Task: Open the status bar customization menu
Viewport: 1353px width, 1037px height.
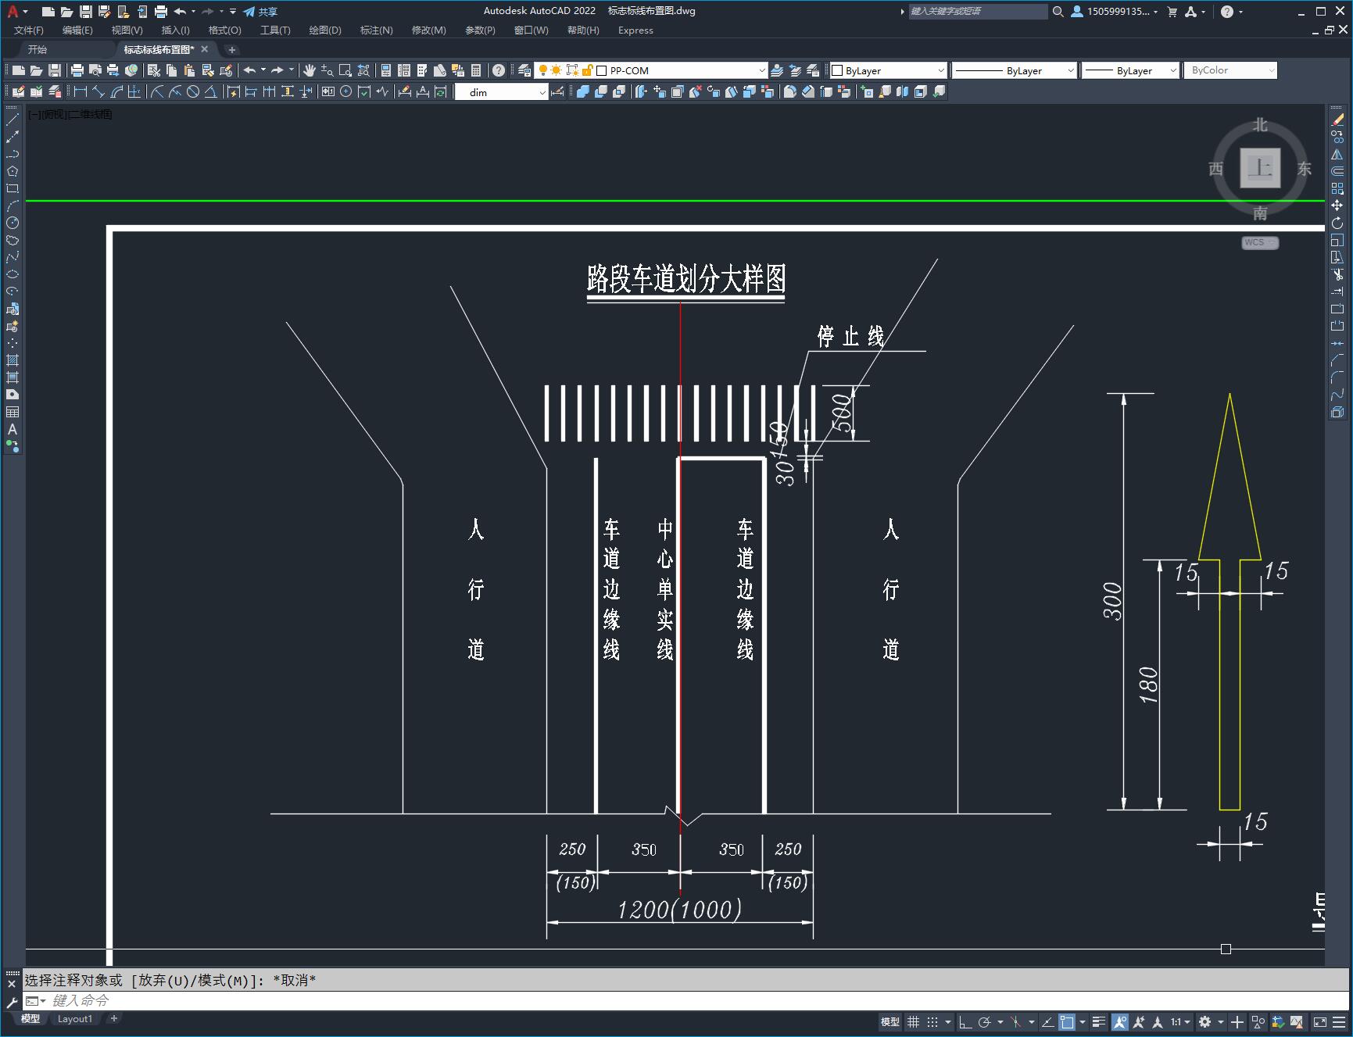Action: tap(1339, 1022)
